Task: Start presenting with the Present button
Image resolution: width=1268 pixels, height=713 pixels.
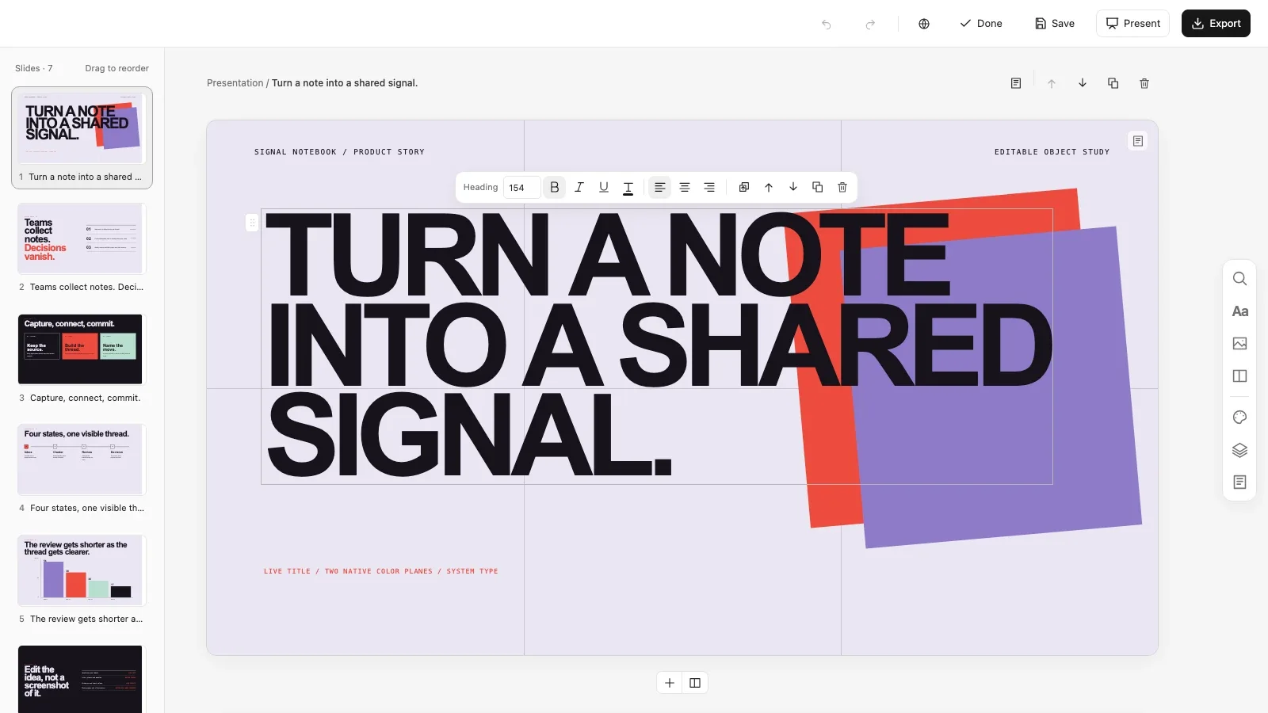Action: [1133, 24]
